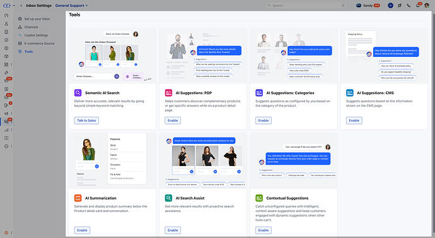Click the dollar-coin icon in left rail
The width and height of the screenshot is (435, 238).
(6, 48)
